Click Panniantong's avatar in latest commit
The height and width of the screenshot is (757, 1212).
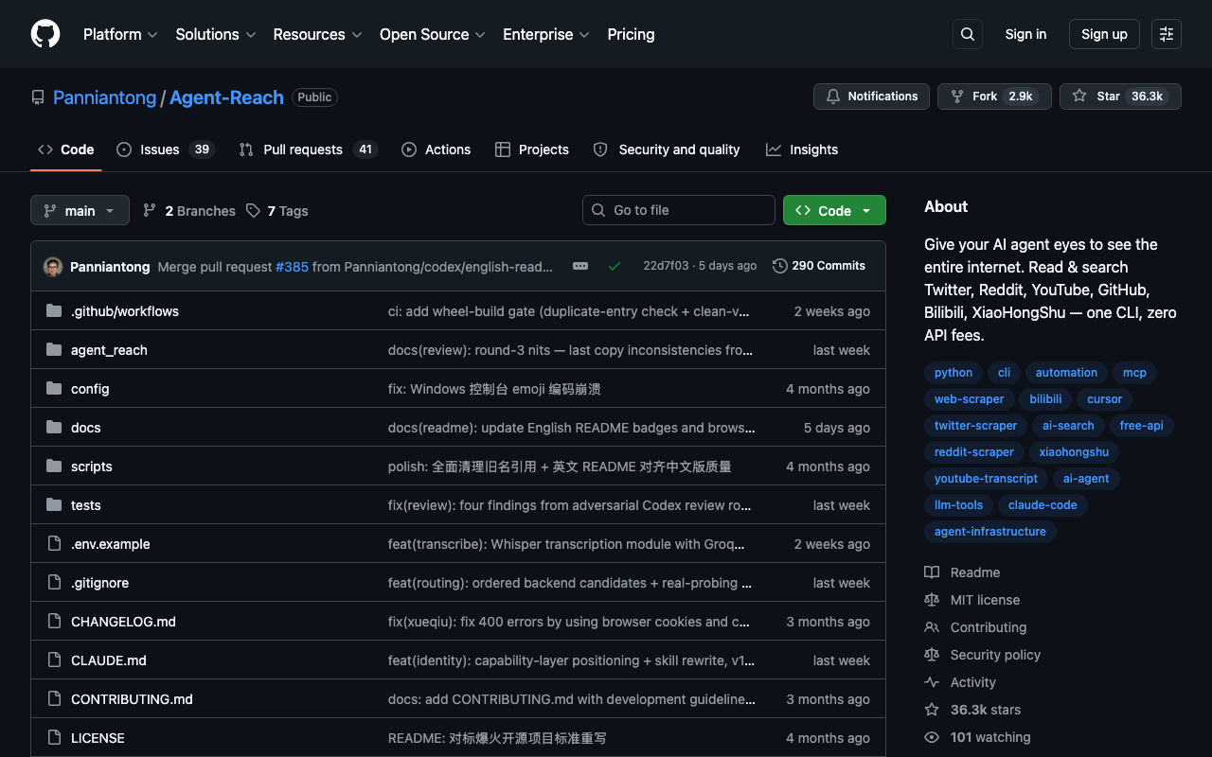tap(53, 267)
